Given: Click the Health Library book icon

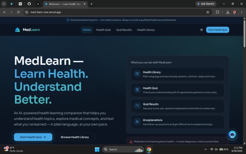Looking at the screenshot, I should 137,74.
